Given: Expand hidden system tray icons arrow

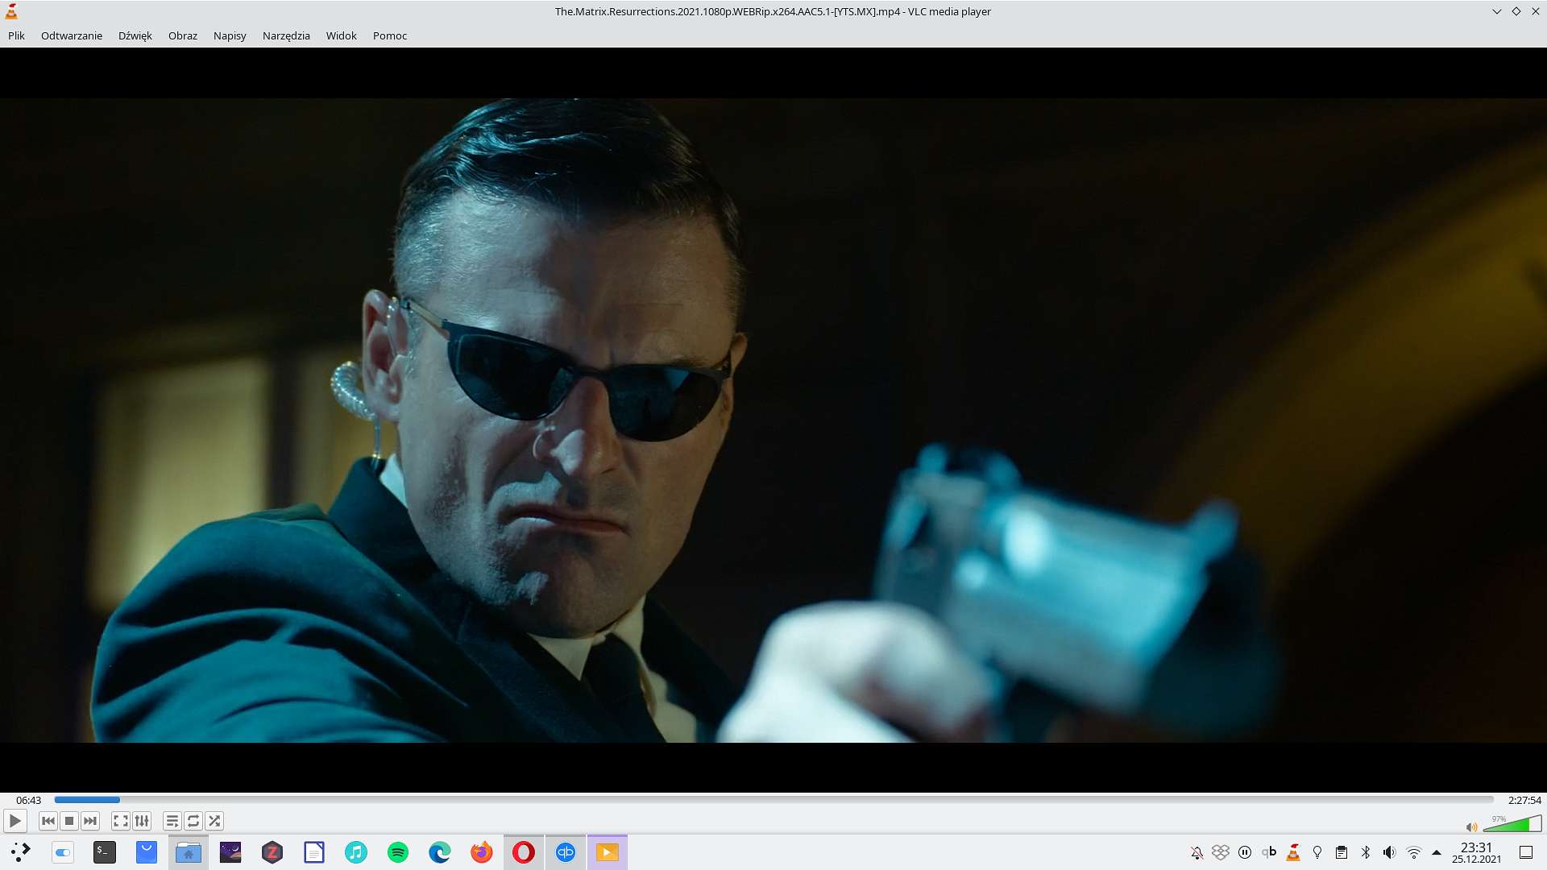Looking at the screenshot, I should (x=1437, y=852).
